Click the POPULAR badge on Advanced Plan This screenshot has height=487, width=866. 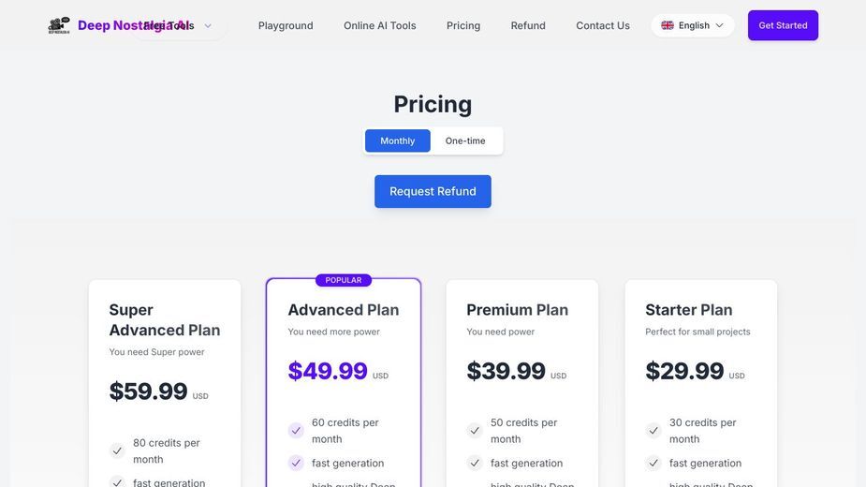tap(344, 280)
